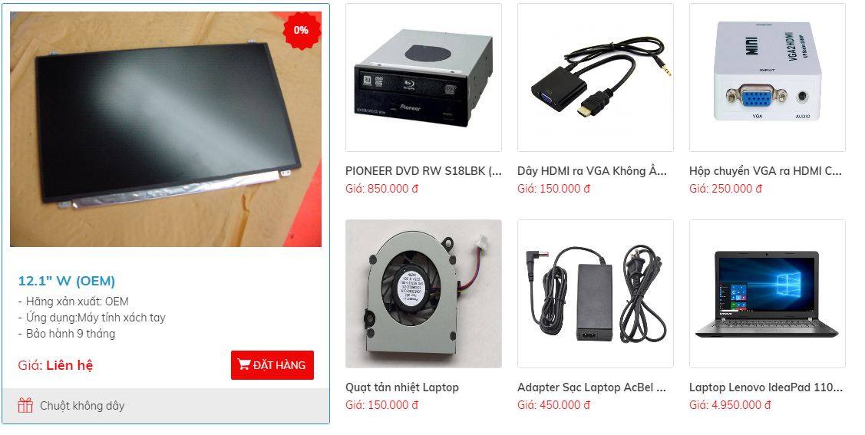Open Quạt tản nhiệt Laptop link
Screen dimensions: 865x435
(x=402, y=387)
